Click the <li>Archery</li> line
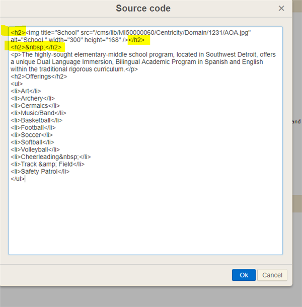The width and height of the screenshot is (302, 307). (x=33, y=98)
